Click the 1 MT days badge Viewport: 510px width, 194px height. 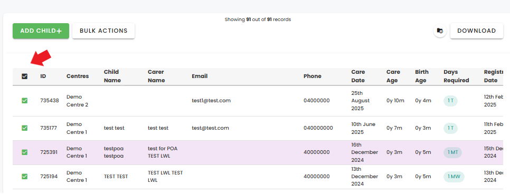point(452,152)
